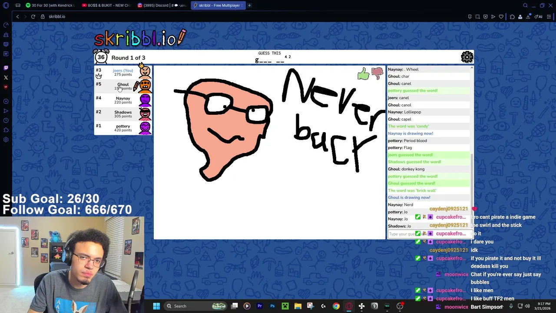
Task: Open Google Chrome from the taskbar
Action: [336, 306]
